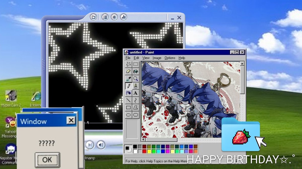This screenshot has height=169, width=302.
Task: Pick the Rounded Rectangle shape tool
Action: click(x=136, y=115)
